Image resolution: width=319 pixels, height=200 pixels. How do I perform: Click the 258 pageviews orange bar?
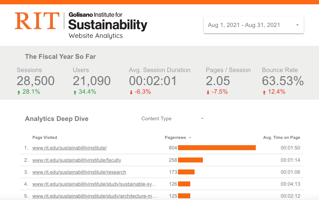pos(190,160)
